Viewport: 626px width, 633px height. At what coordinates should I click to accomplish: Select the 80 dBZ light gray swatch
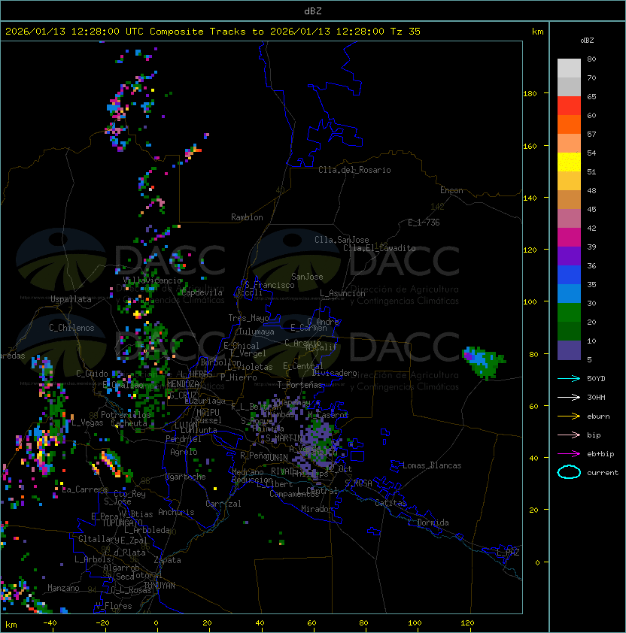tap(569, 68)
